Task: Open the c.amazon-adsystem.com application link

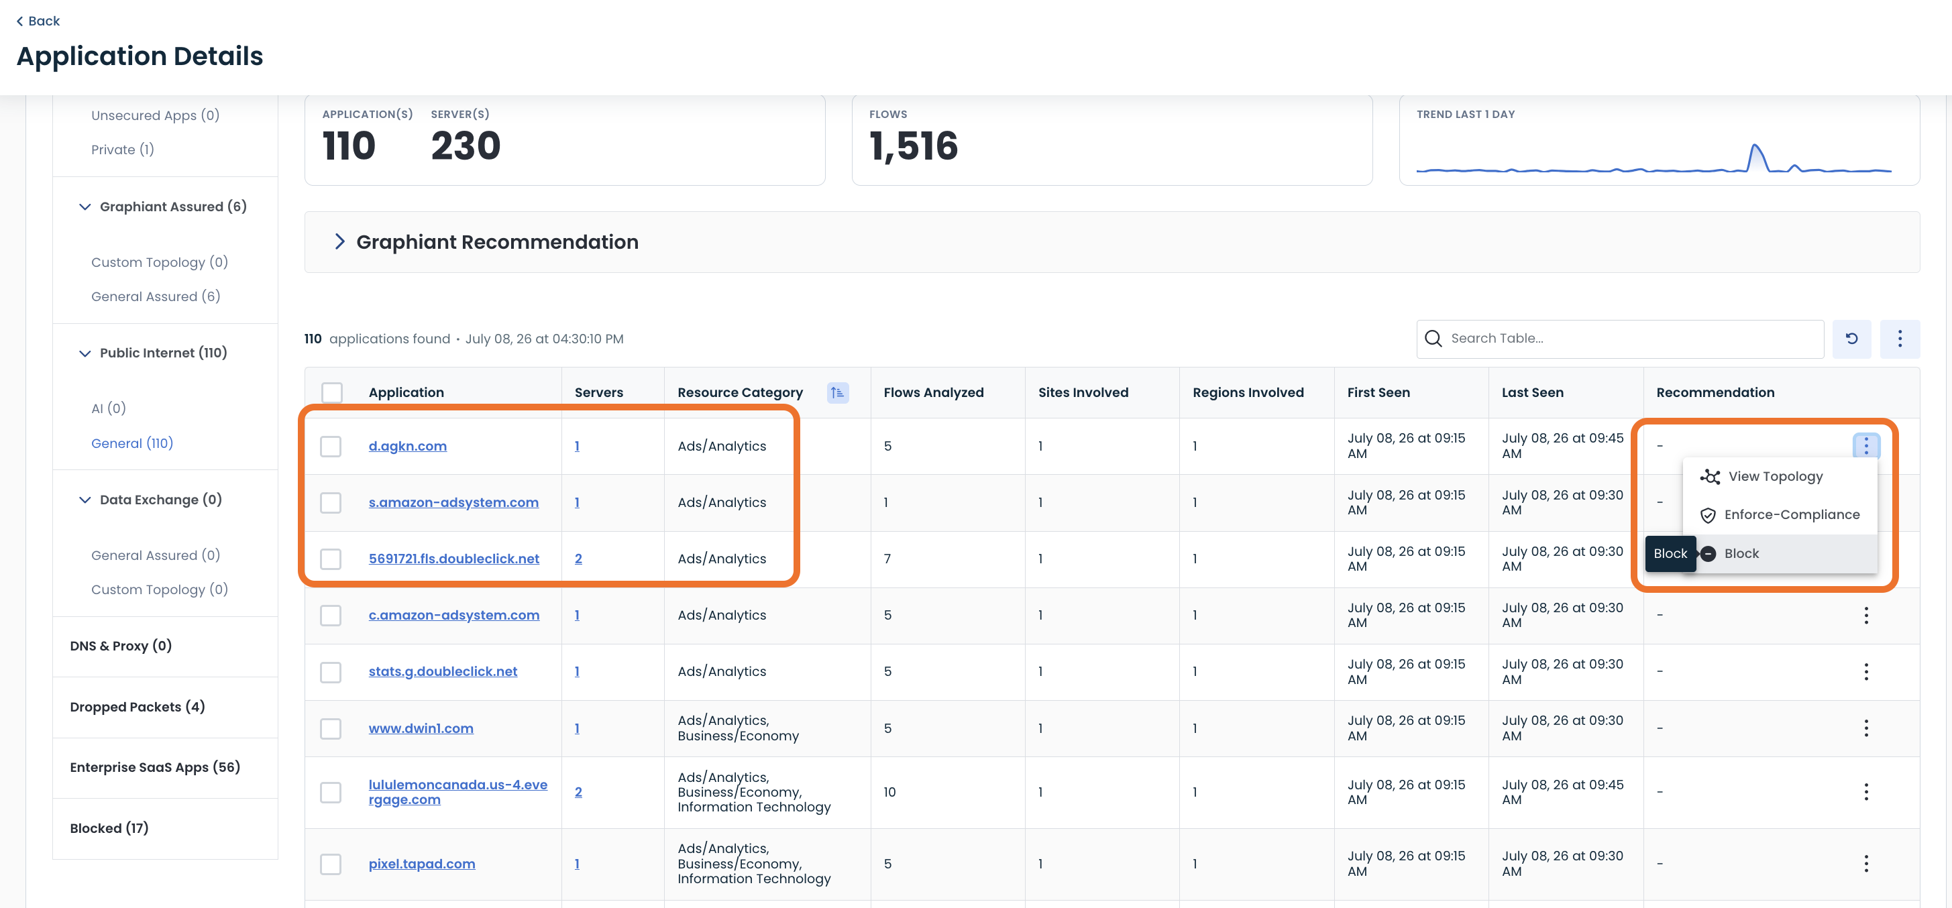Action: click(x=454, y=615)
